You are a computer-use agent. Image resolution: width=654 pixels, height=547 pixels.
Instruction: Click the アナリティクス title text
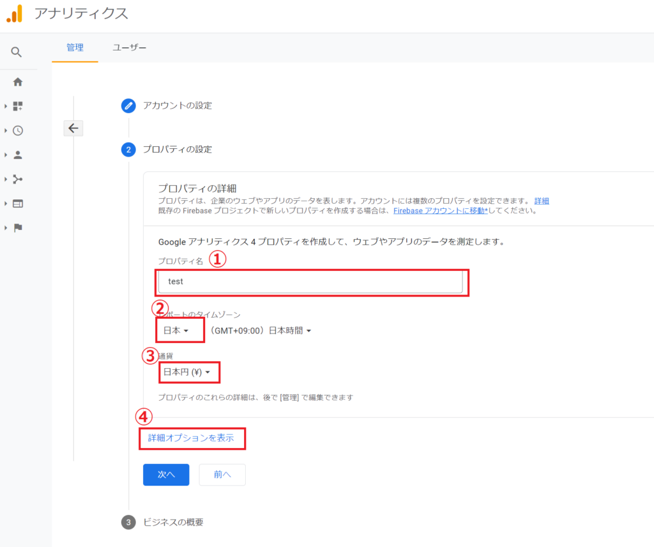click(x=81, y=13)
